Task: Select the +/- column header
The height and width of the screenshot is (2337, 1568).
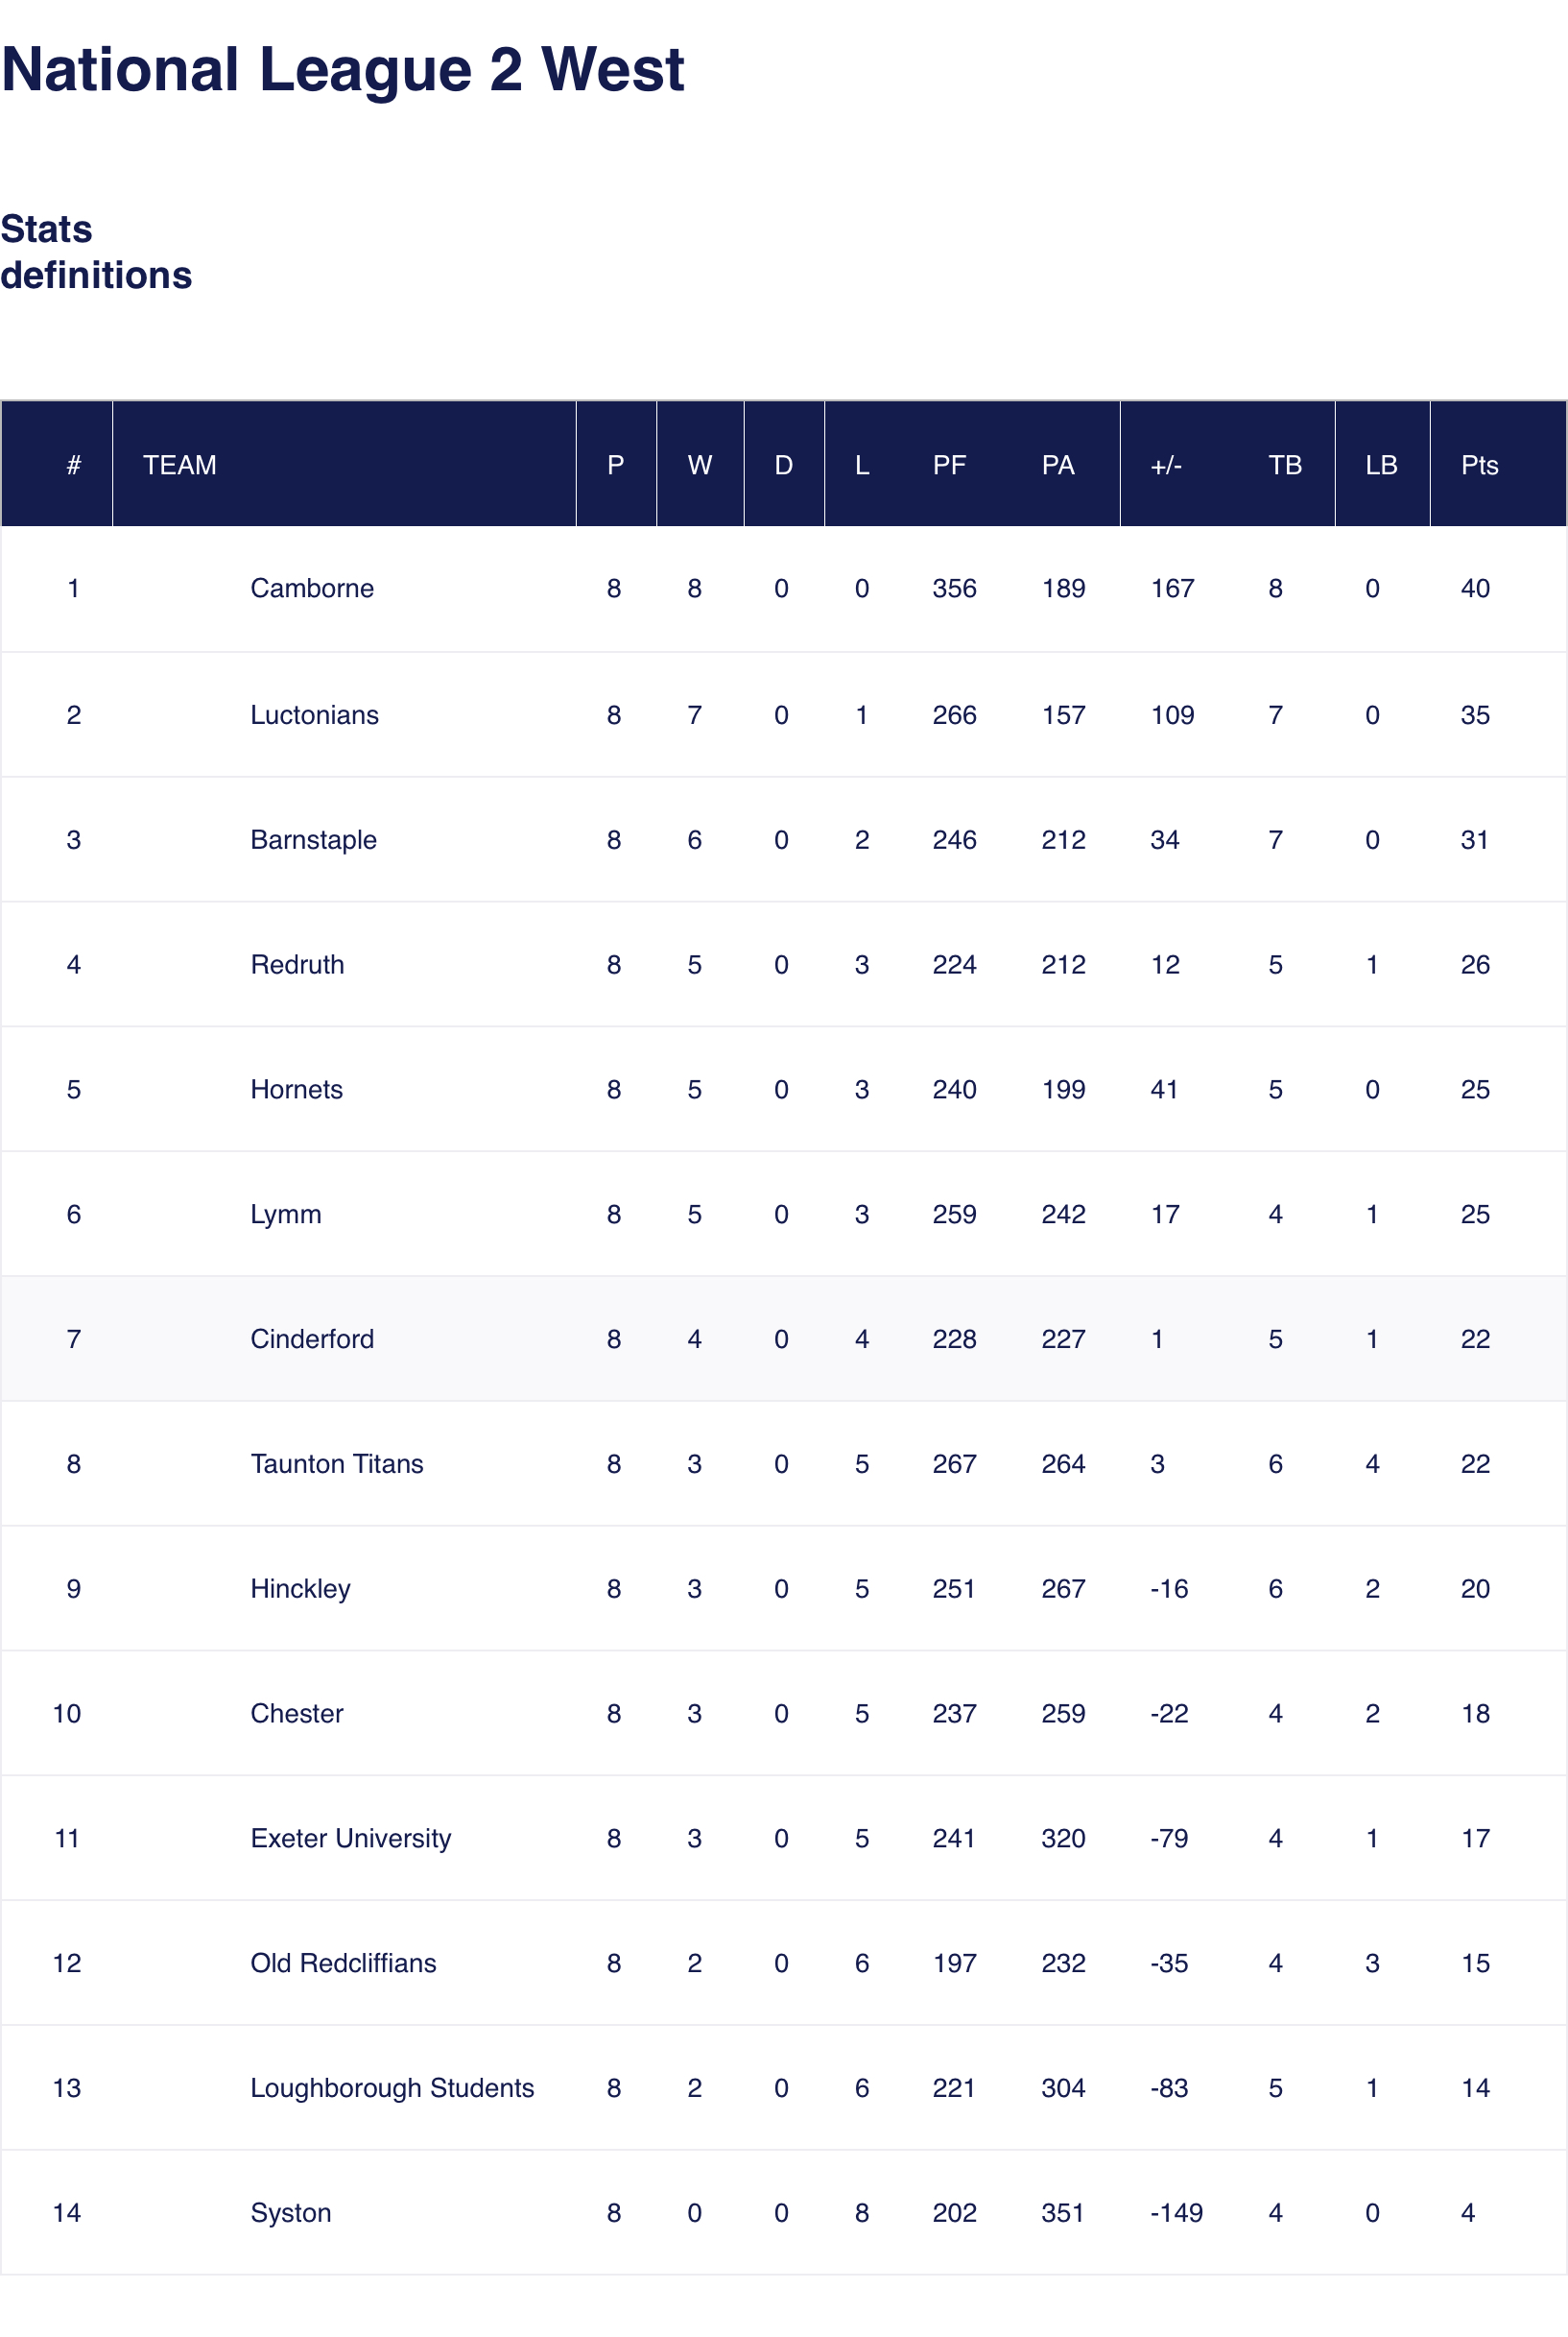Action: click(1166, 466)
